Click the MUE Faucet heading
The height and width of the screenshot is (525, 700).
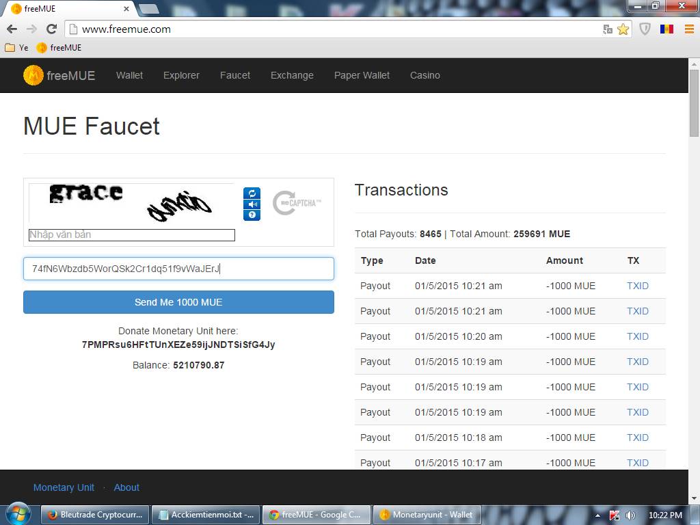pyautogui.click(x=92, y=126)
